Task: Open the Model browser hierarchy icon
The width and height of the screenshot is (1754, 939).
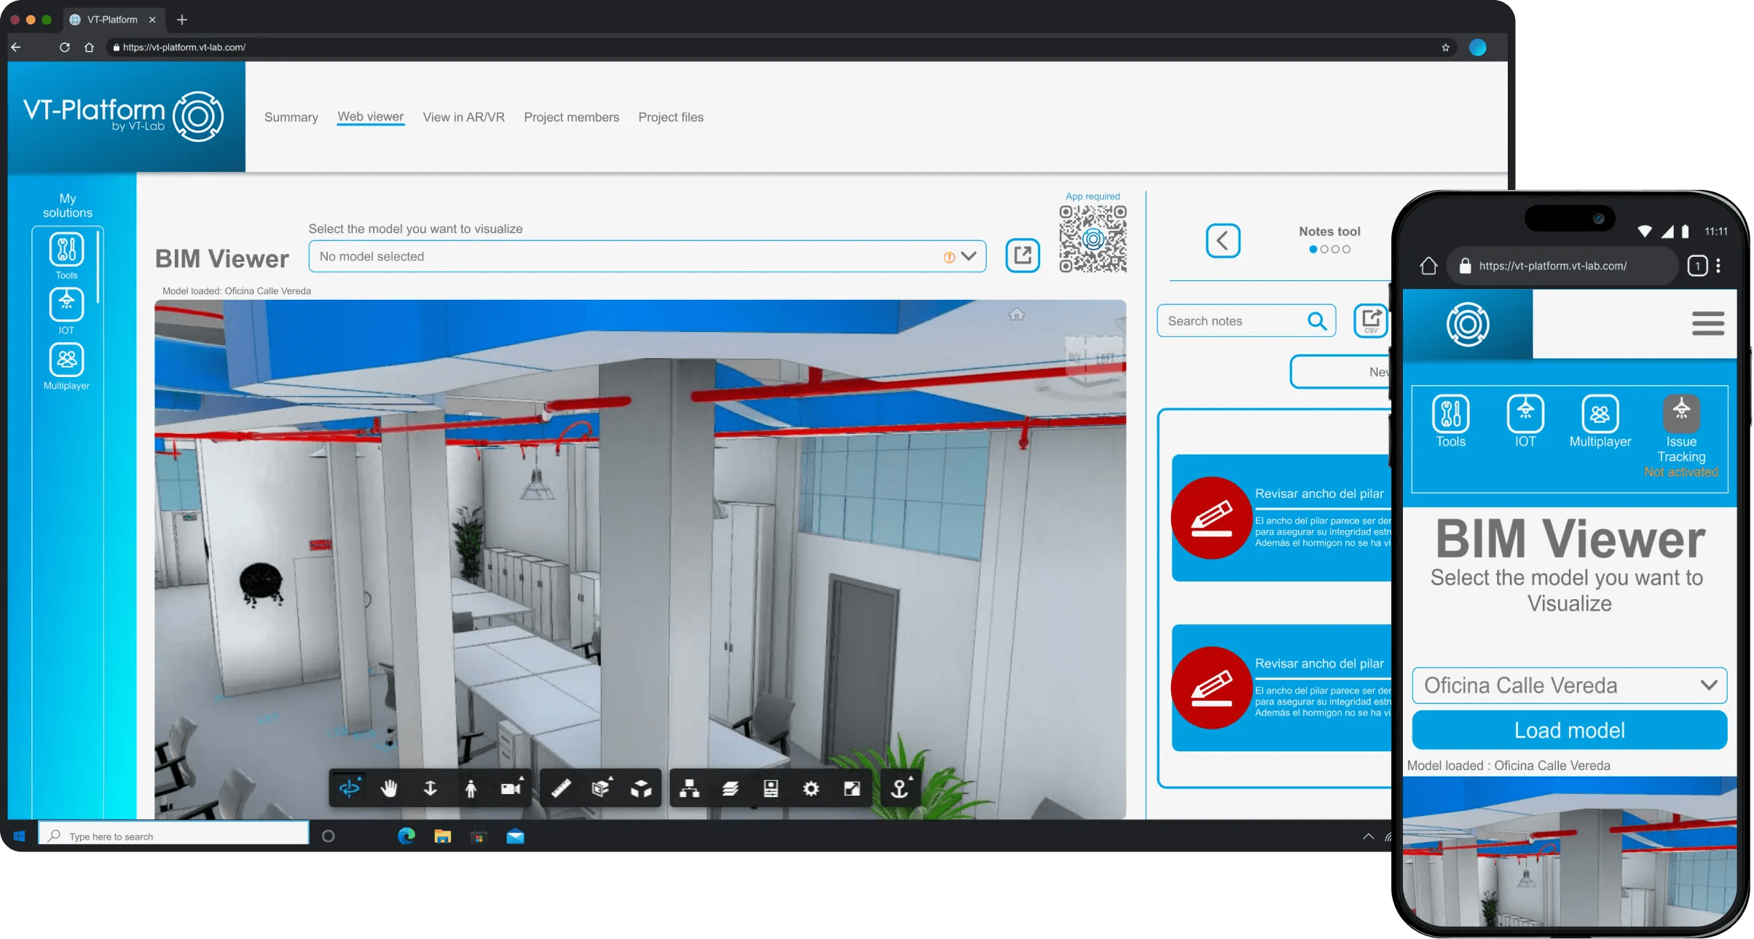Action: pyautogui.click(x=689, y=788)
